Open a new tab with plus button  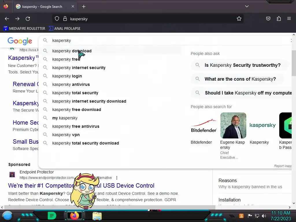(x=84, y=7)
